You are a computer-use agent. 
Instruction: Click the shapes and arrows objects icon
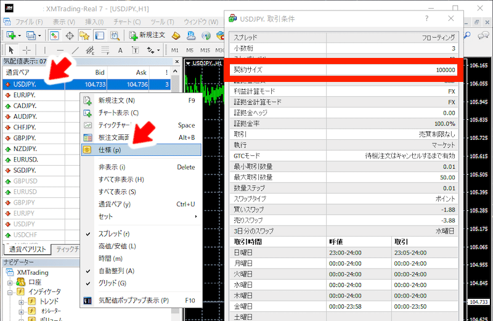[150, 50]
